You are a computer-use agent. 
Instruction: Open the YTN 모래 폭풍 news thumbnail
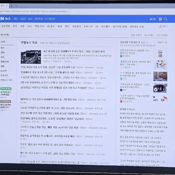pyautogui.click(x=160, y=76)
